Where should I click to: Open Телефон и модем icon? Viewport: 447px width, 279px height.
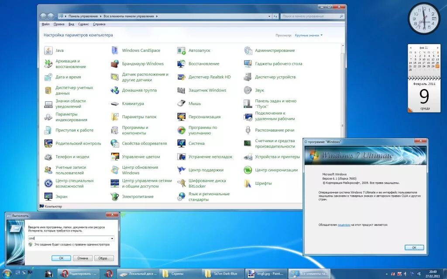[x=48, y=157]
